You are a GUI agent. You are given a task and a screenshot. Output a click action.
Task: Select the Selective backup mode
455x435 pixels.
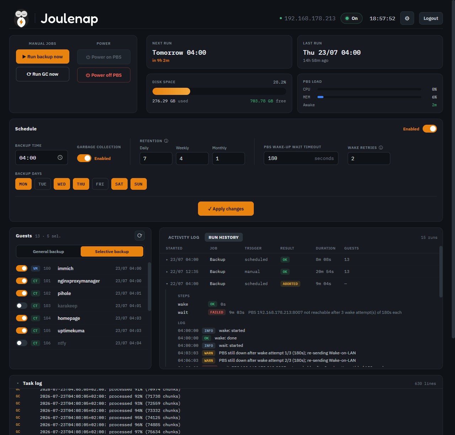(x=112, y=252)
